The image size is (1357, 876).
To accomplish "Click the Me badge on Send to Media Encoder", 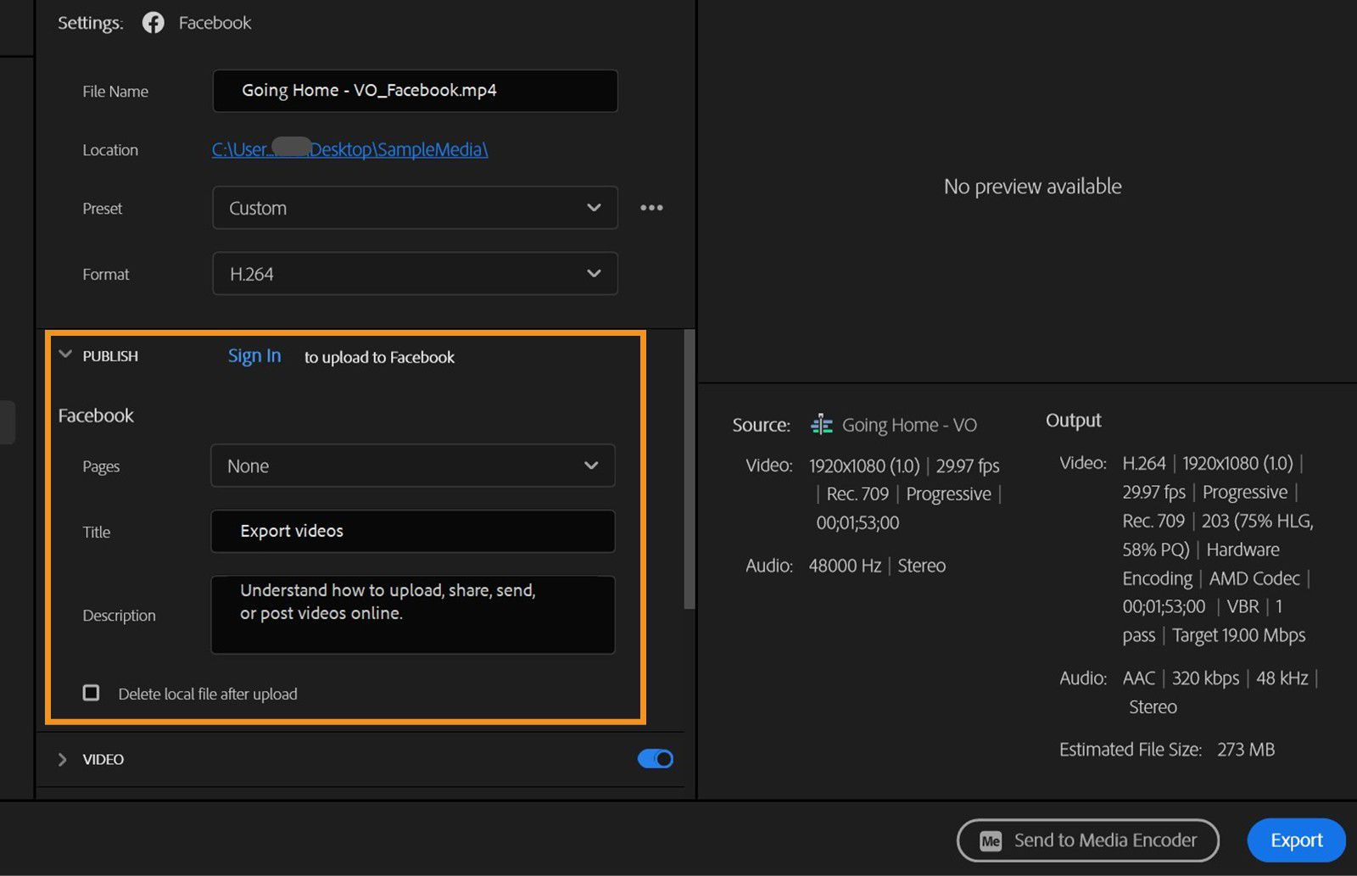I will click(x=990, y=840).
